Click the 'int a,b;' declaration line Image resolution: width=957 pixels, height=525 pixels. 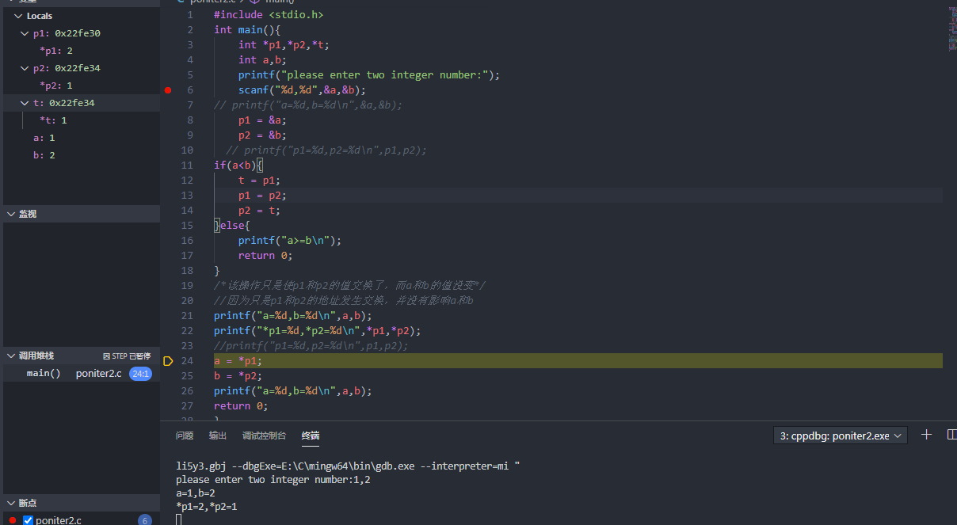(x=262, y=60)
